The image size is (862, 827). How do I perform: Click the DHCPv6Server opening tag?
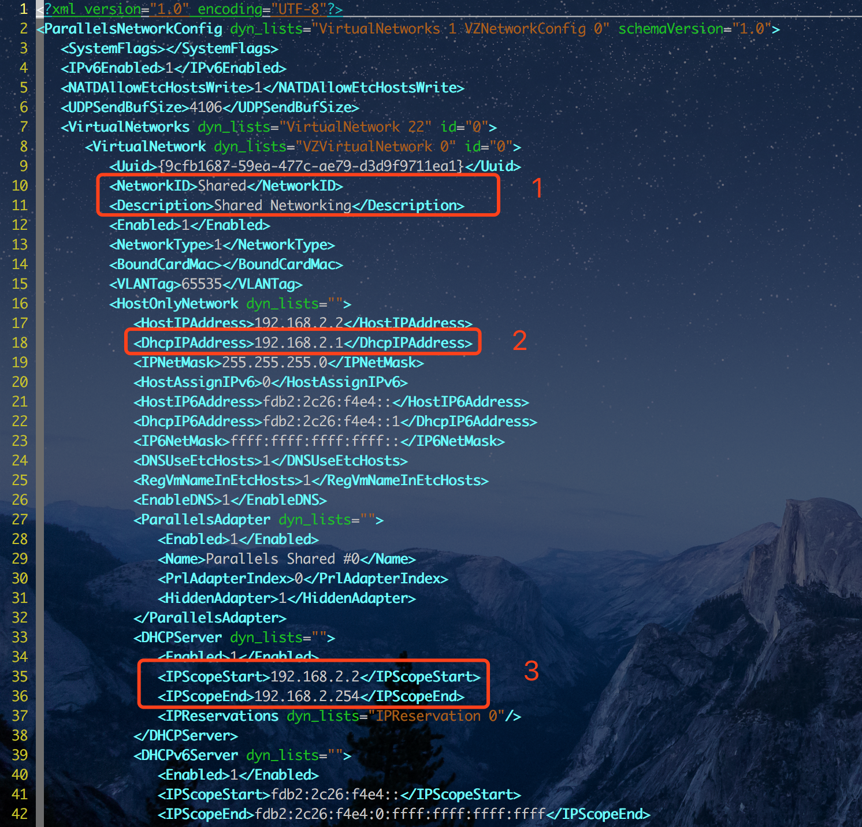(243, 755)
